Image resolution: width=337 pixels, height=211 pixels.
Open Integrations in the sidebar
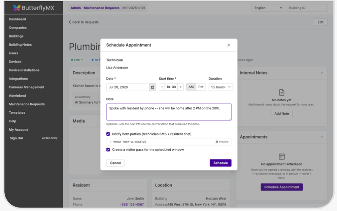tap(18, 79)
